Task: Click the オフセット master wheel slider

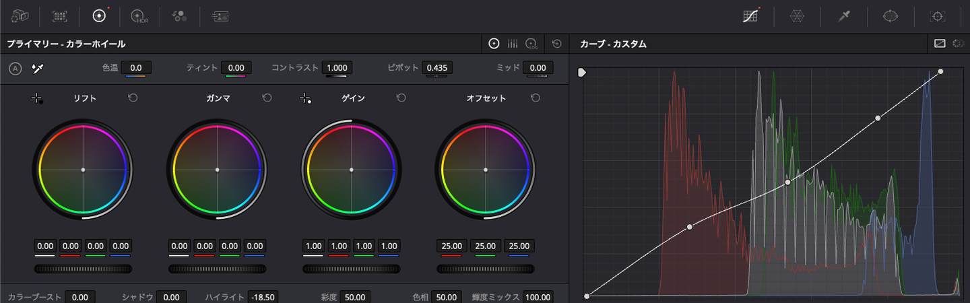Action: [485, 269]
